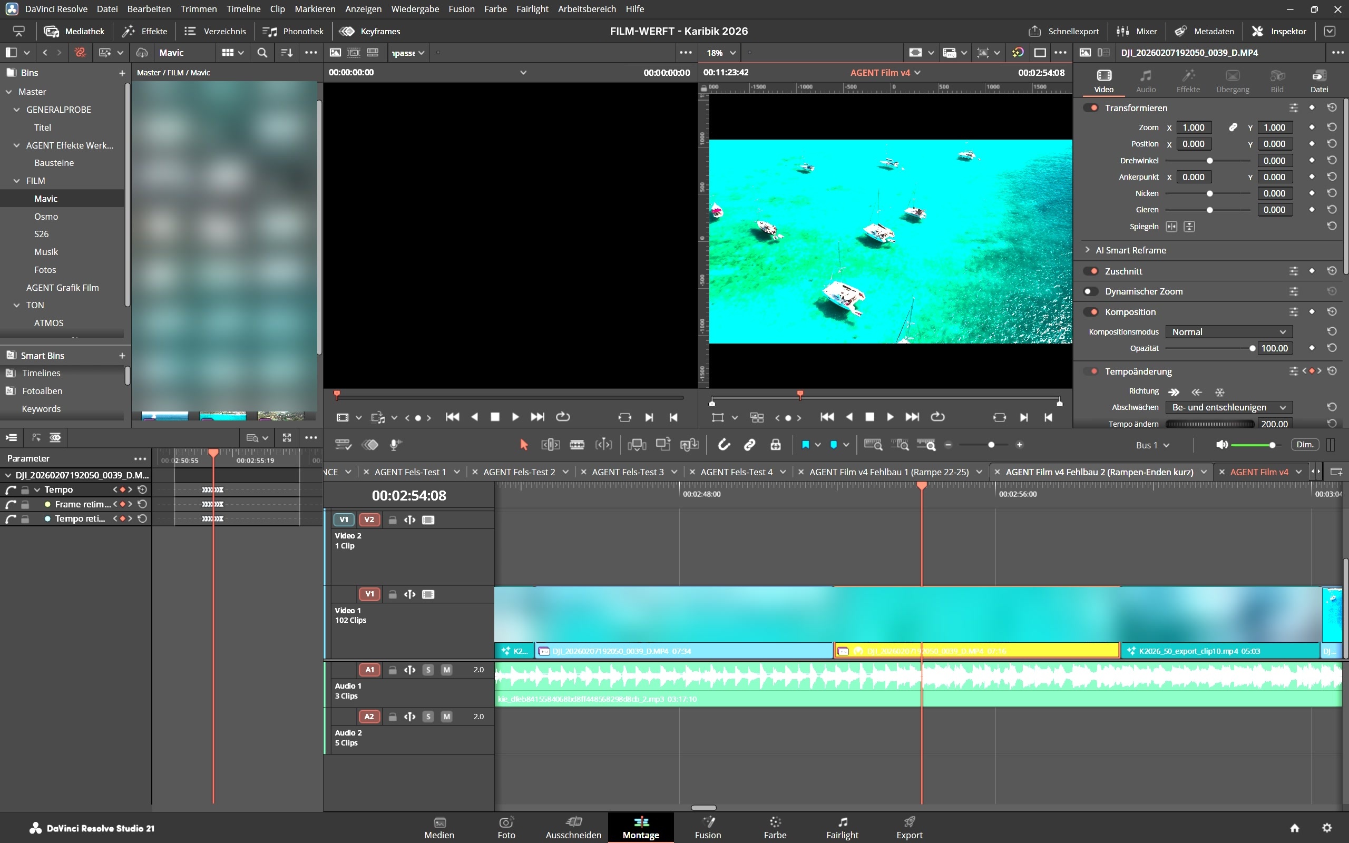The image size is (1349, 843).
Task: Click the home icon in bottom bar
Action: coord(1295,827)
